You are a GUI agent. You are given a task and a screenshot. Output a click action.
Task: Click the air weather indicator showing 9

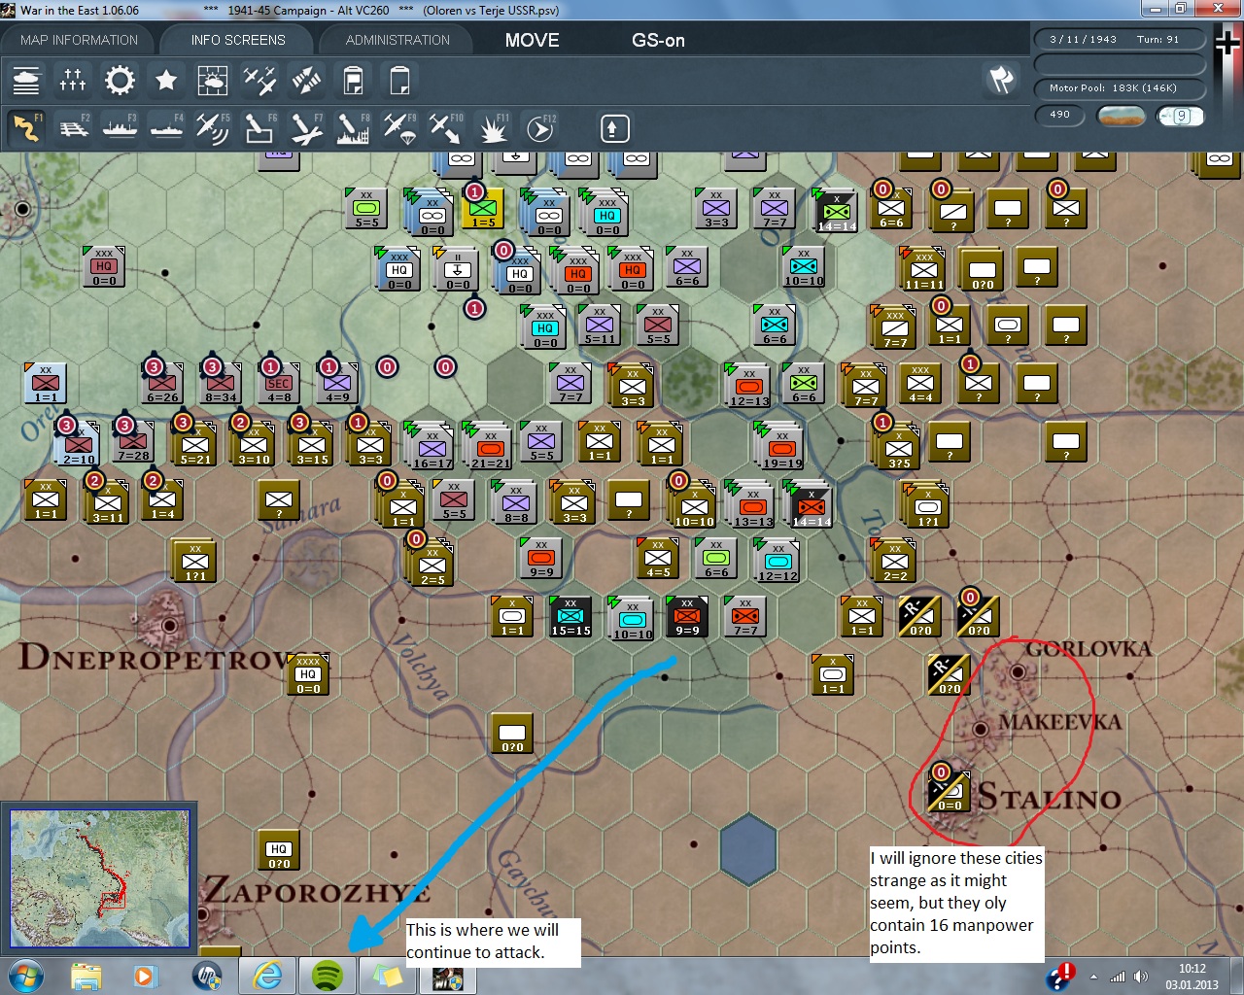(1181, 116)
